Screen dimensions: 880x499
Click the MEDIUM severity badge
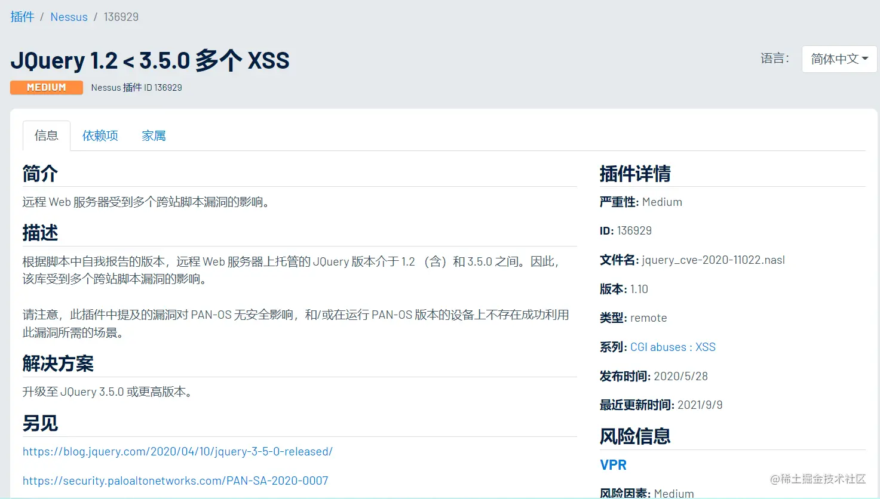point(47,87)
